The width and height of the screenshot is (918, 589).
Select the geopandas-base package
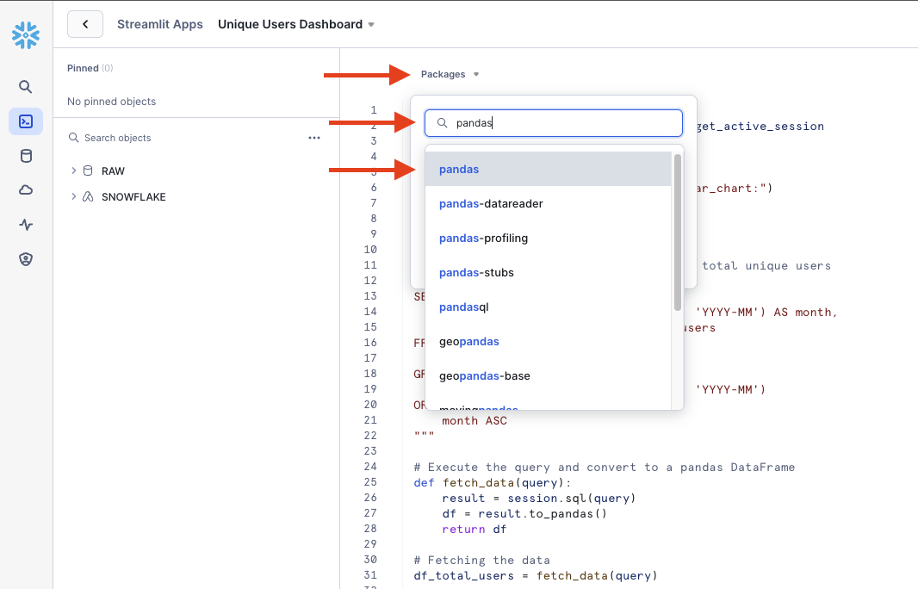click(x=548, y=376)
